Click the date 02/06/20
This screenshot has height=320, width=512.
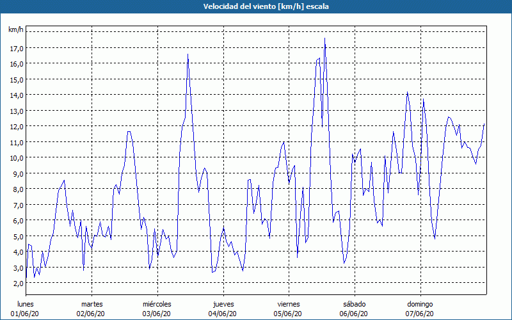point(91,314)
